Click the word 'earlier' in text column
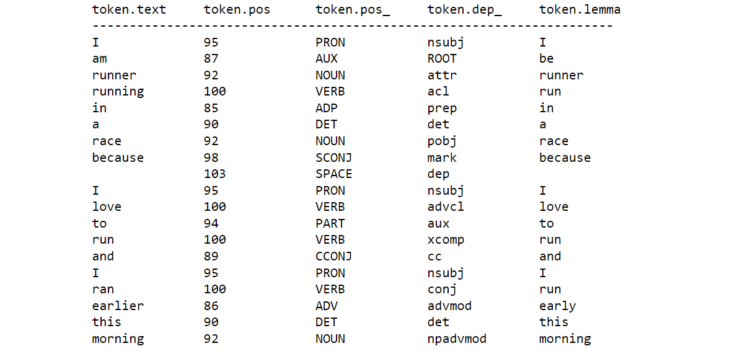740x351 pixels. [x=118, y=306]
